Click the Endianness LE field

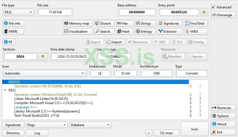click(x=100, y=73)
